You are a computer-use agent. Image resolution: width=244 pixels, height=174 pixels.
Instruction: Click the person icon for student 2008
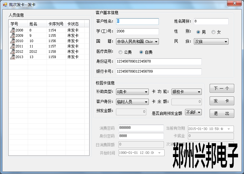(12, 30)
